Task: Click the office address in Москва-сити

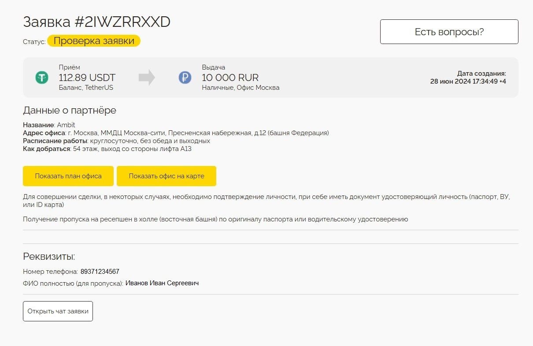Action: (x=198, y=133)
